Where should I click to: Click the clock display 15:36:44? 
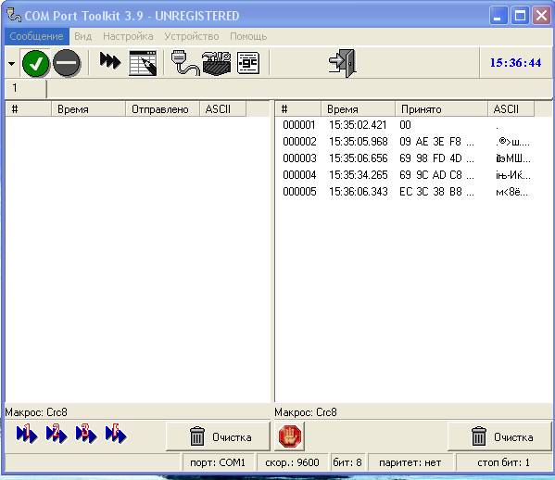pos(515,63)
